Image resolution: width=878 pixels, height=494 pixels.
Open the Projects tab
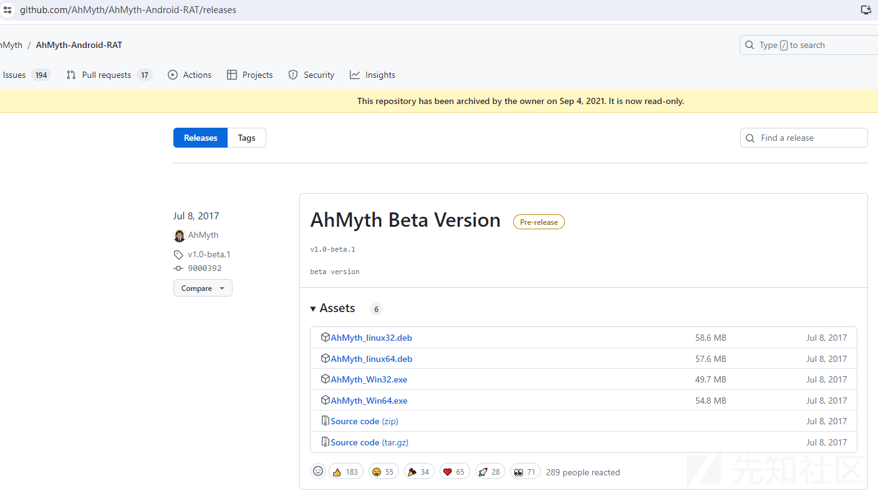tap(249, 75)
